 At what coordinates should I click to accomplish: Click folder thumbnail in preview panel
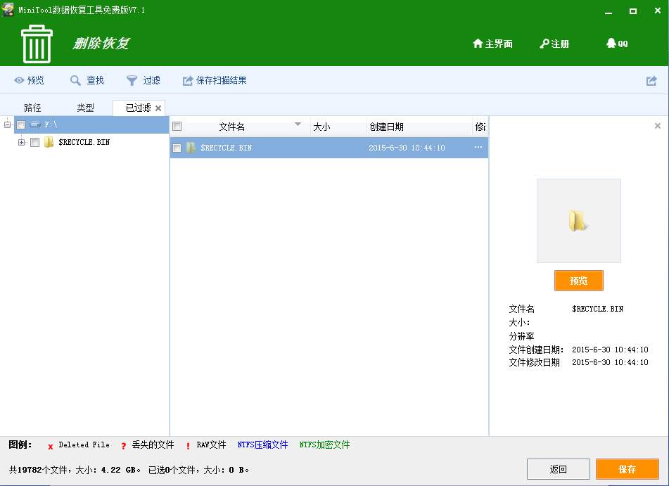click(578, 221)
